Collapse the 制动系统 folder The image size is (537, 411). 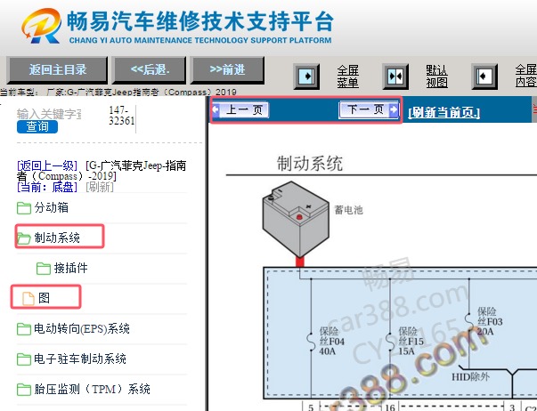(57, 238)
